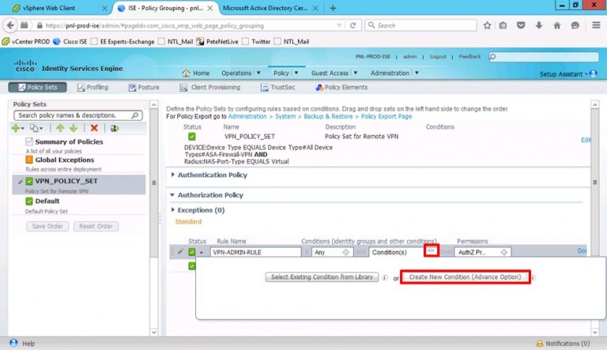Click the policy set import/export icon
Screen dimensions: 607x350
click(x=114, y=128)
